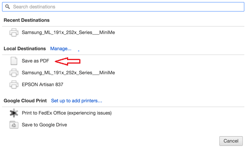Click Samsung printer icon in Local Destinations
The image size is (248, 147).
14,73
